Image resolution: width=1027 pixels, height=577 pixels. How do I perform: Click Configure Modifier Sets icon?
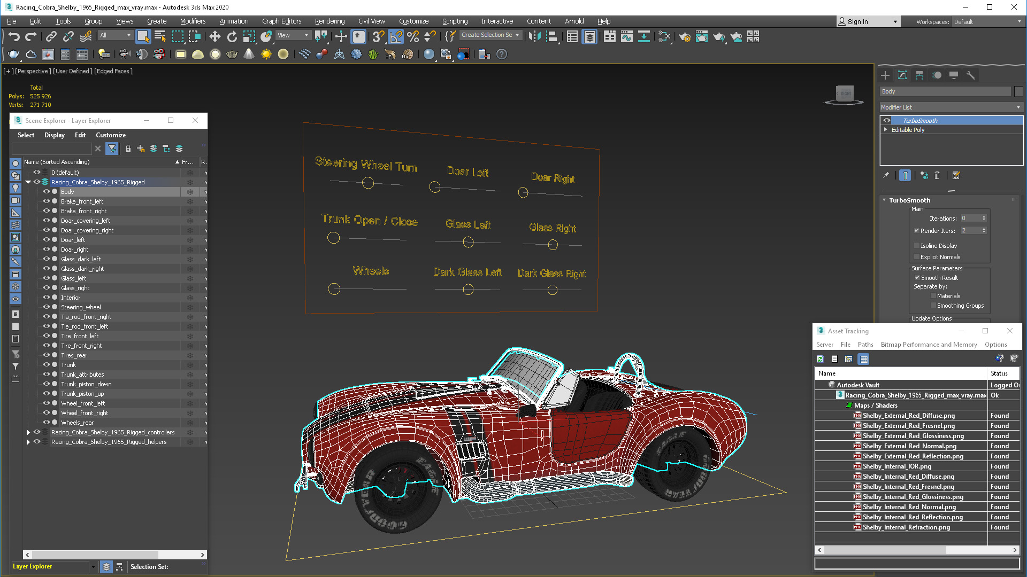click(956, 175)
